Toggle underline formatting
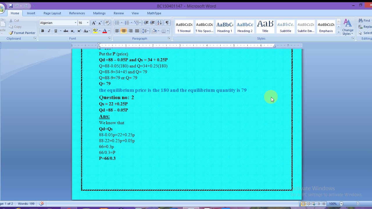The image size is (372, 209). click(56, 31)
